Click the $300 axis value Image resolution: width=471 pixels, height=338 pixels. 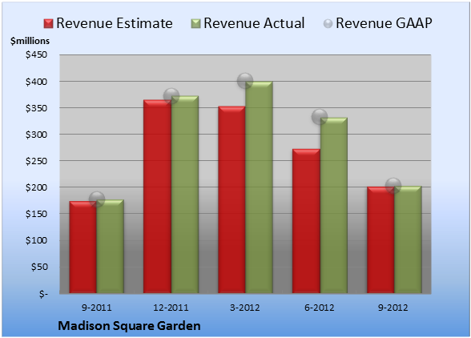pos(36,135)
